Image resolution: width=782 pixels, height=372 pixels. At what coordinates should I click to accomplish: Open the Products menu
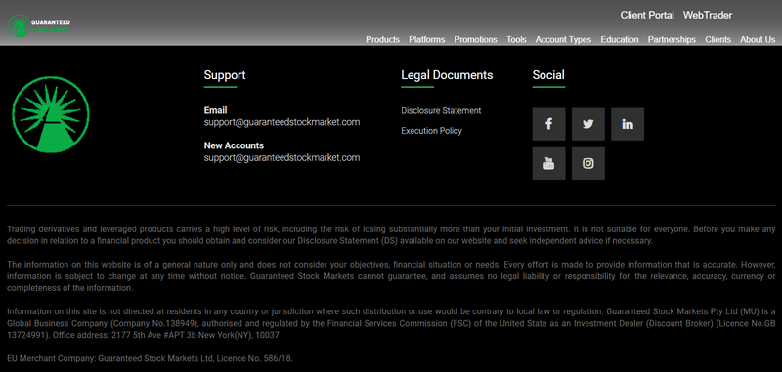382,39
